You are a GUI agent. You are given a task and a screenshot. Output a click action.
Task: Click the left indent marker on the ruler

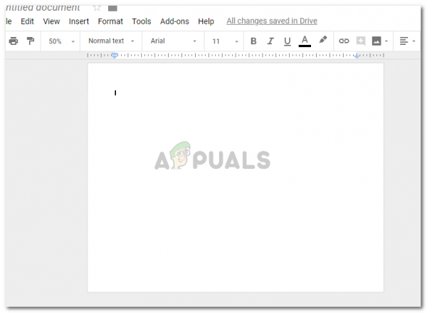coord(115,56)
